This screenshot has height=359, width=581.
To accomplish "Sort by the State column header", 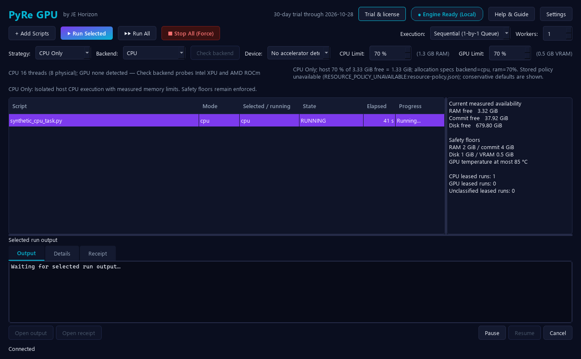I will point(331,106).
